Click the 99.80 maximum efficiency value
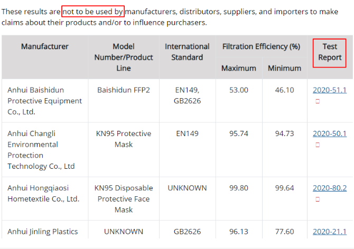Image resolution: width=354 pixels, height=249 pixels. click(x=239, y=188)
